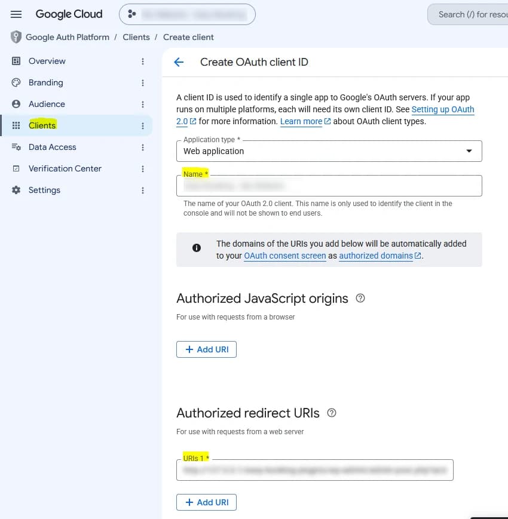Viewport: 508px width, 519px height.
Task: Open Branding in the sidebar
Action: [x=45, y=83]
